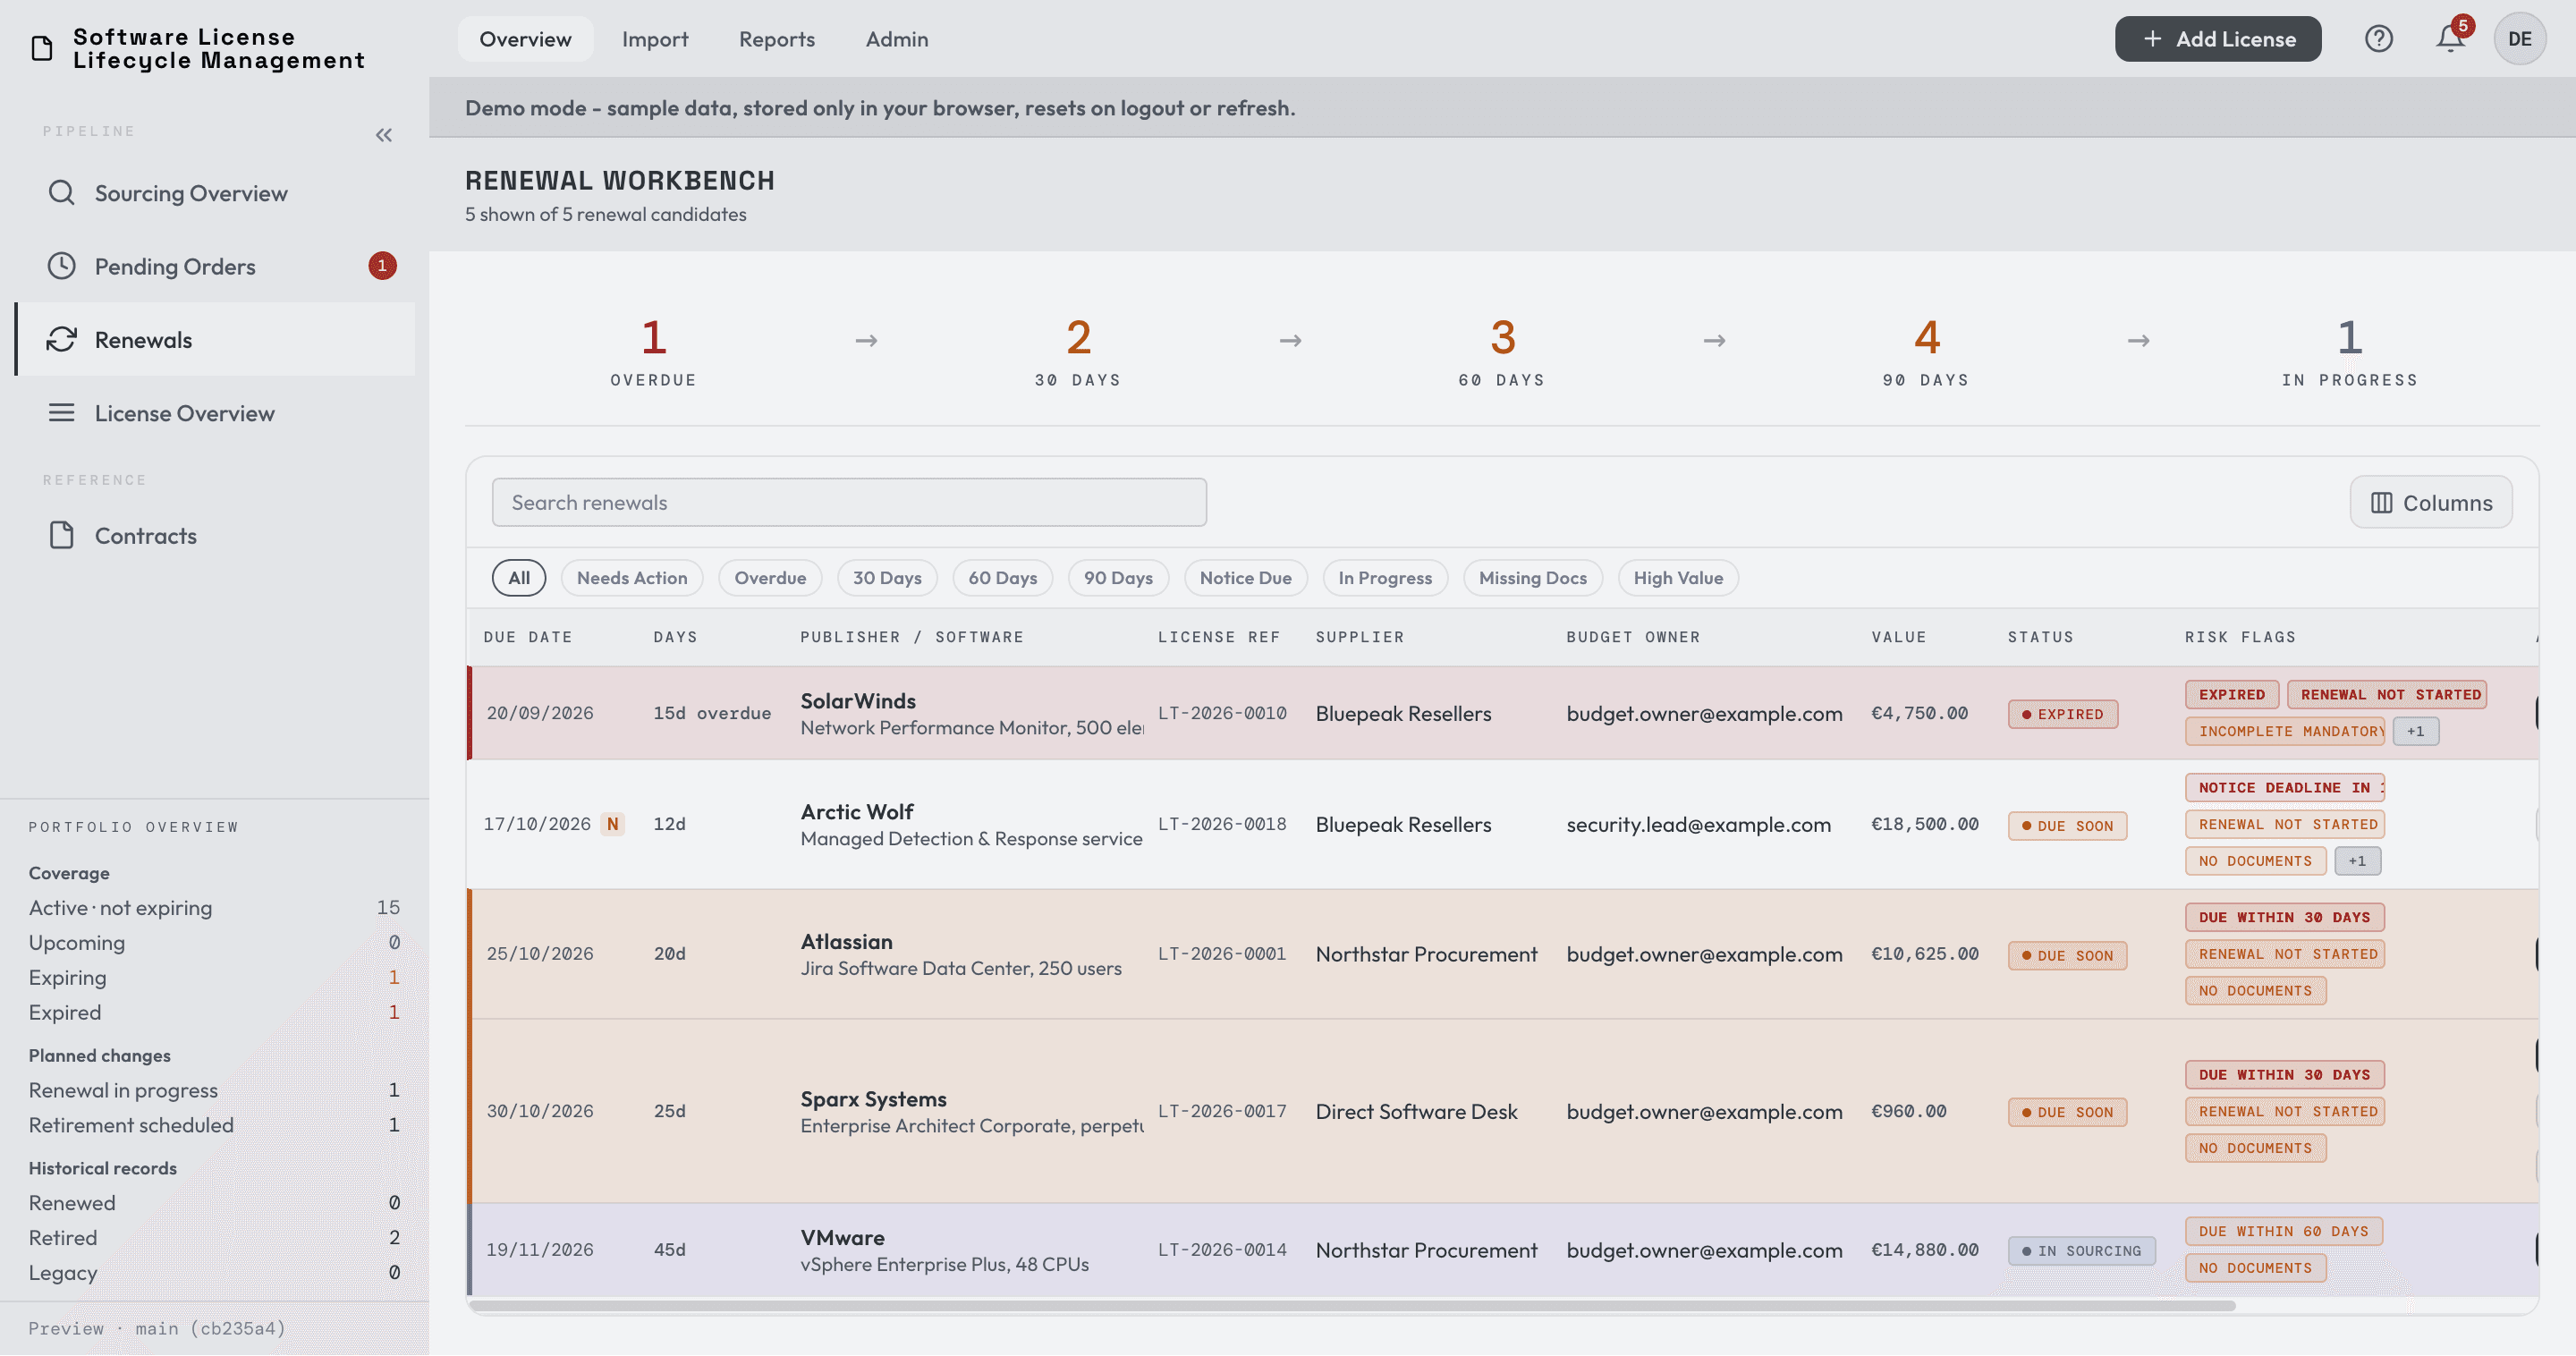Click the app document logo icon
Viewport: 2576px width, 1356px height.
[42, 48]
